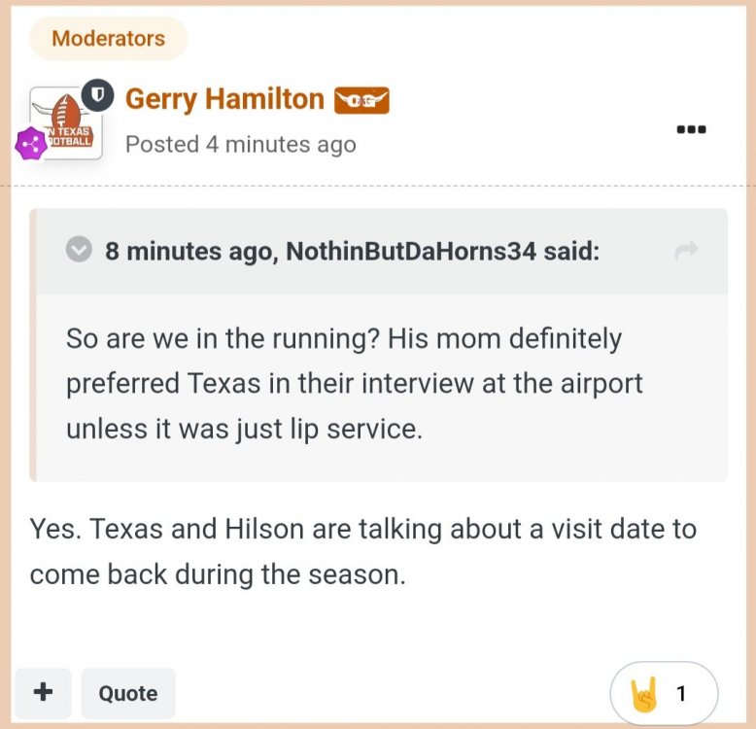Click the Moderators group badge

tap(108, 39)
